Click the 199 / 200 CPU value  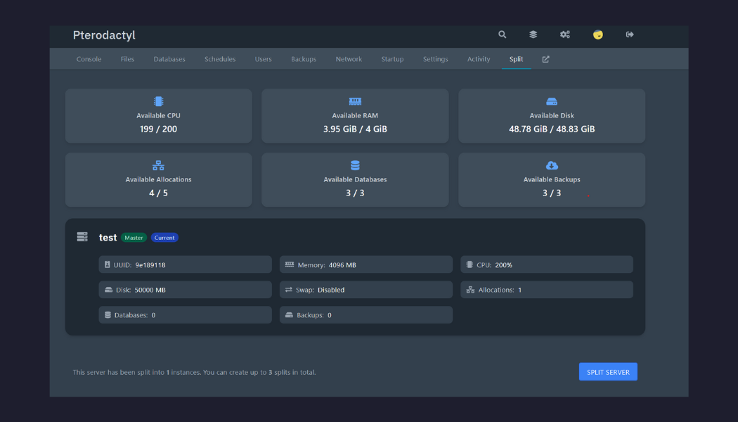coord(159,129)
